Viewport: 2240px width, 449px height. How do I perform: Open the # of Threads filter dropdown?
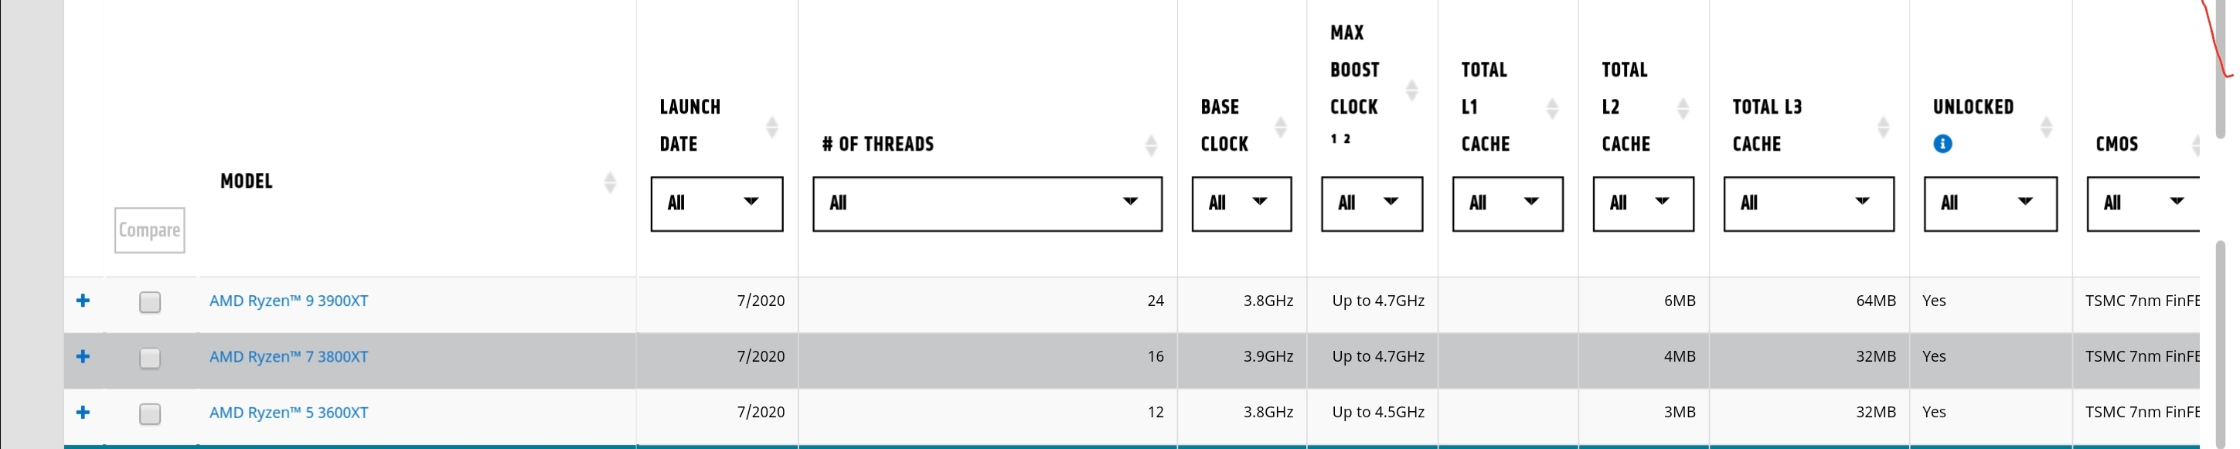pos(987,203)
